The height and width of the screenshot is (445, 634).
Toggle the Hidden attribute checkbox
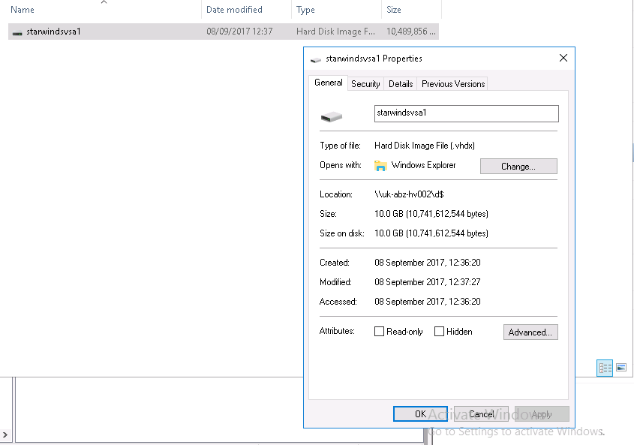pos(439,332)
